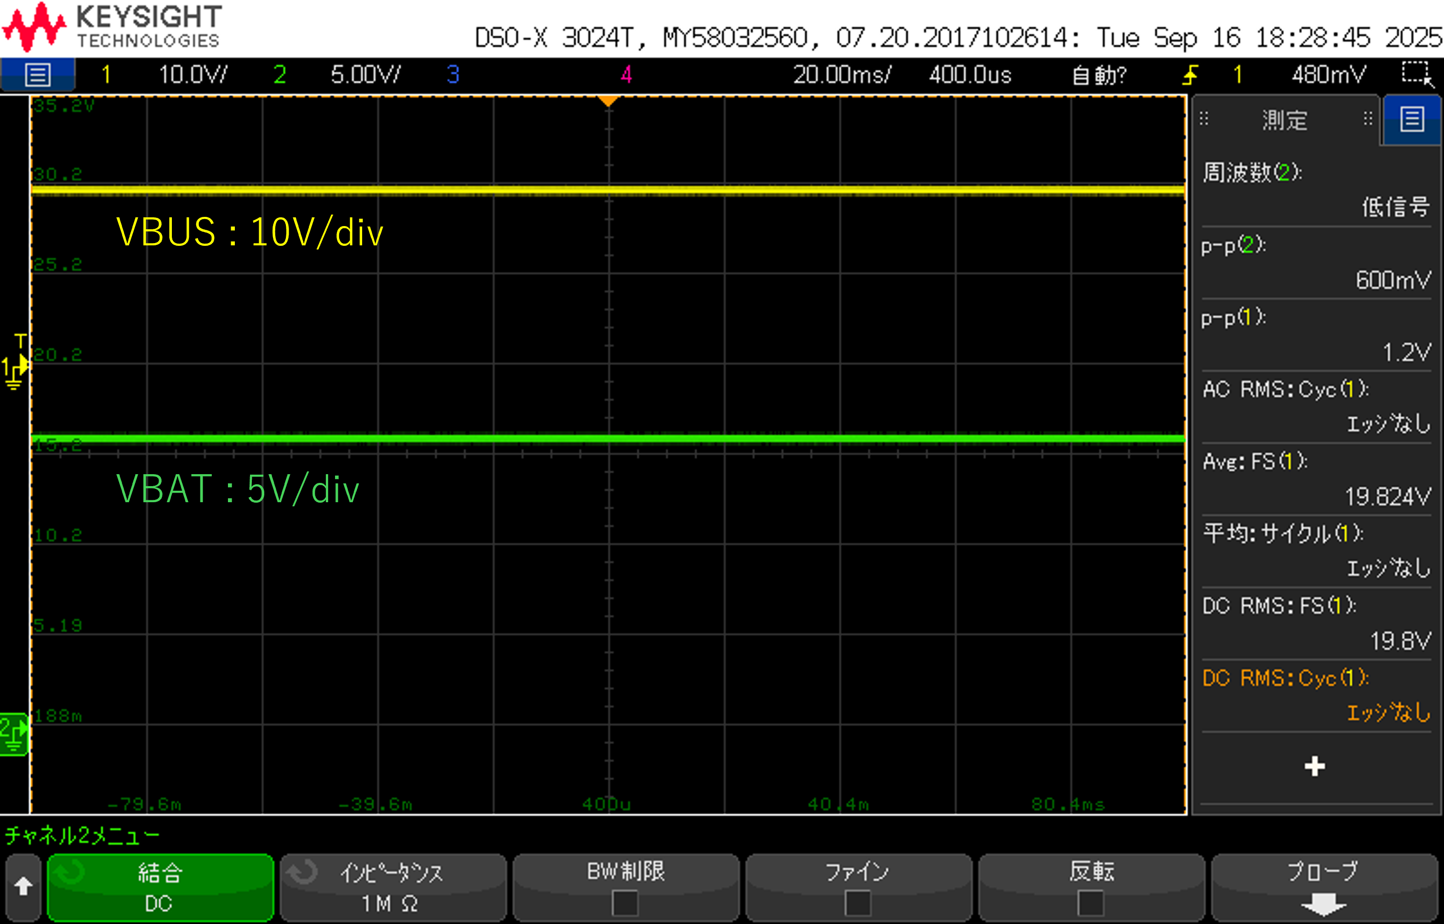Click the blue sidebar menu icon beside 測定
The image size is (1444, 924).
(x=1411, y=119)
